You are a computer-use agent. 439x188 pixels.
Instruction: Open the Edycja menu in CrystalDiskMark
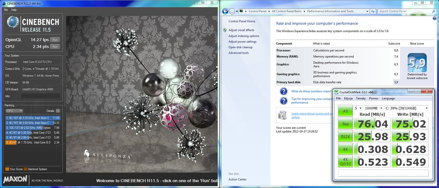(348, 99)
